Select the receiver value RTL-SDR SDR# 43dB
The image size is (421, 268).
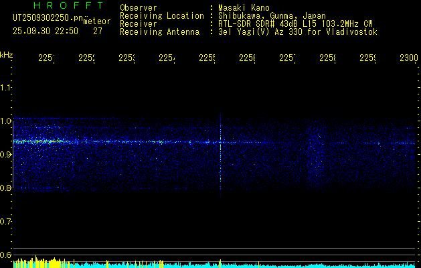click(x=259, y=24)
